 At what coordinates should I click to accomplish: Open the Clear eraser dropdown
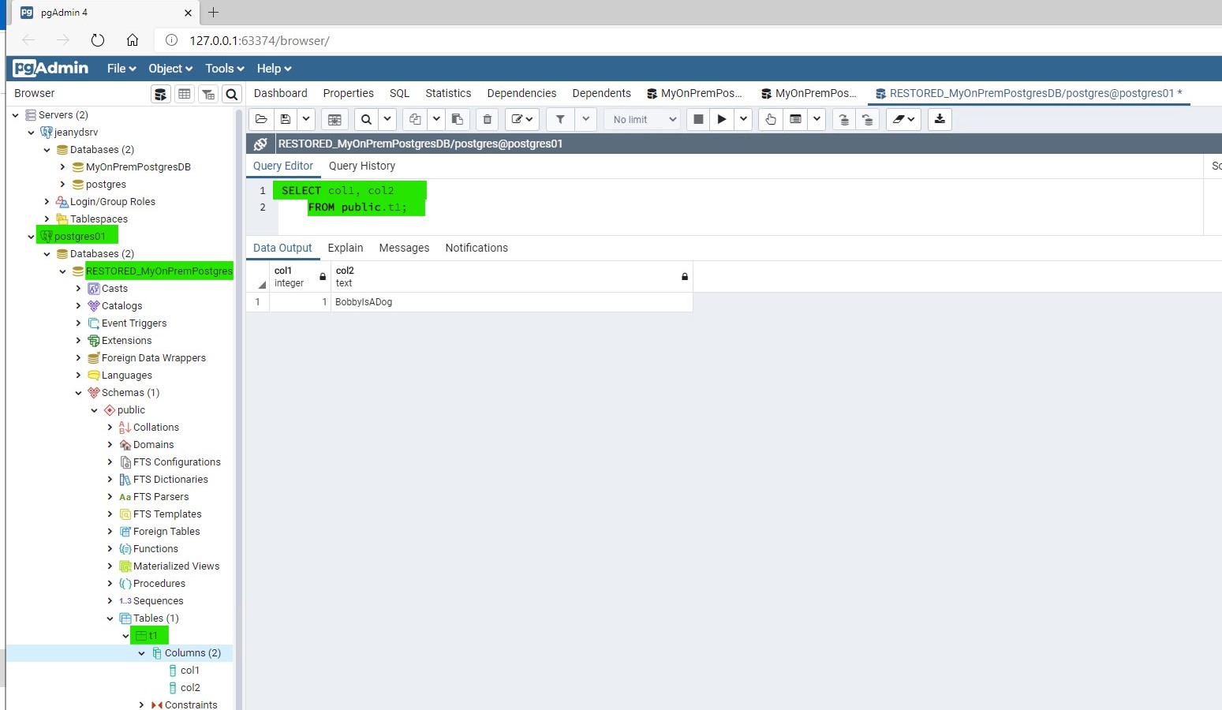903,119
